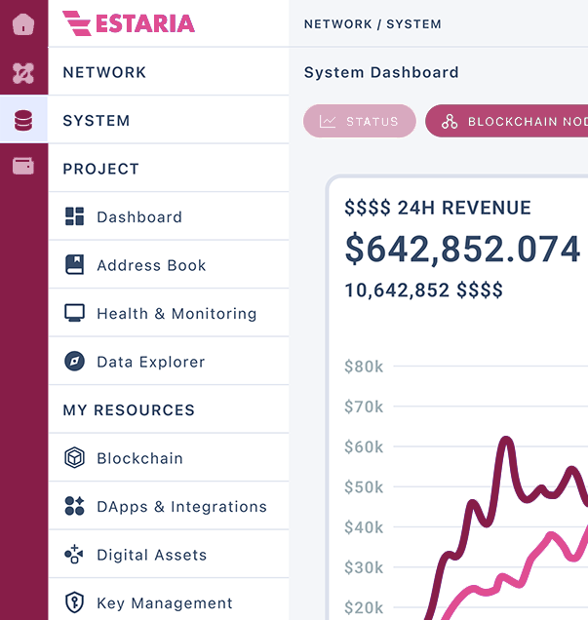The width and height of the screenshot is (588, 620).
Task: Click the $80k axis label
Action: [x=364, y=367]
